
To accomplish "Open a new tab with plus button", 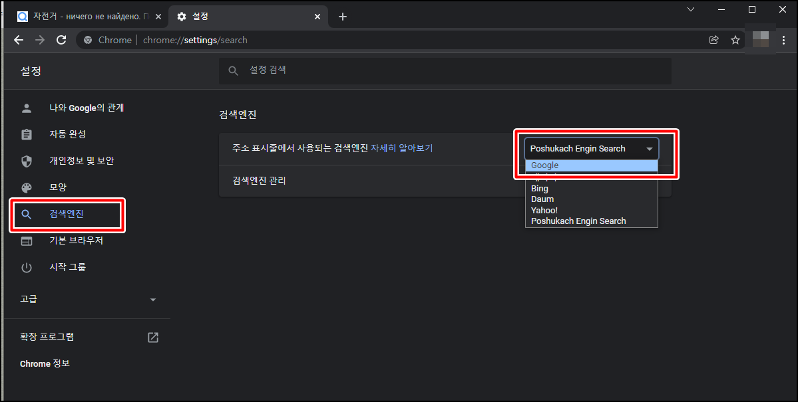I will (343, 17).
